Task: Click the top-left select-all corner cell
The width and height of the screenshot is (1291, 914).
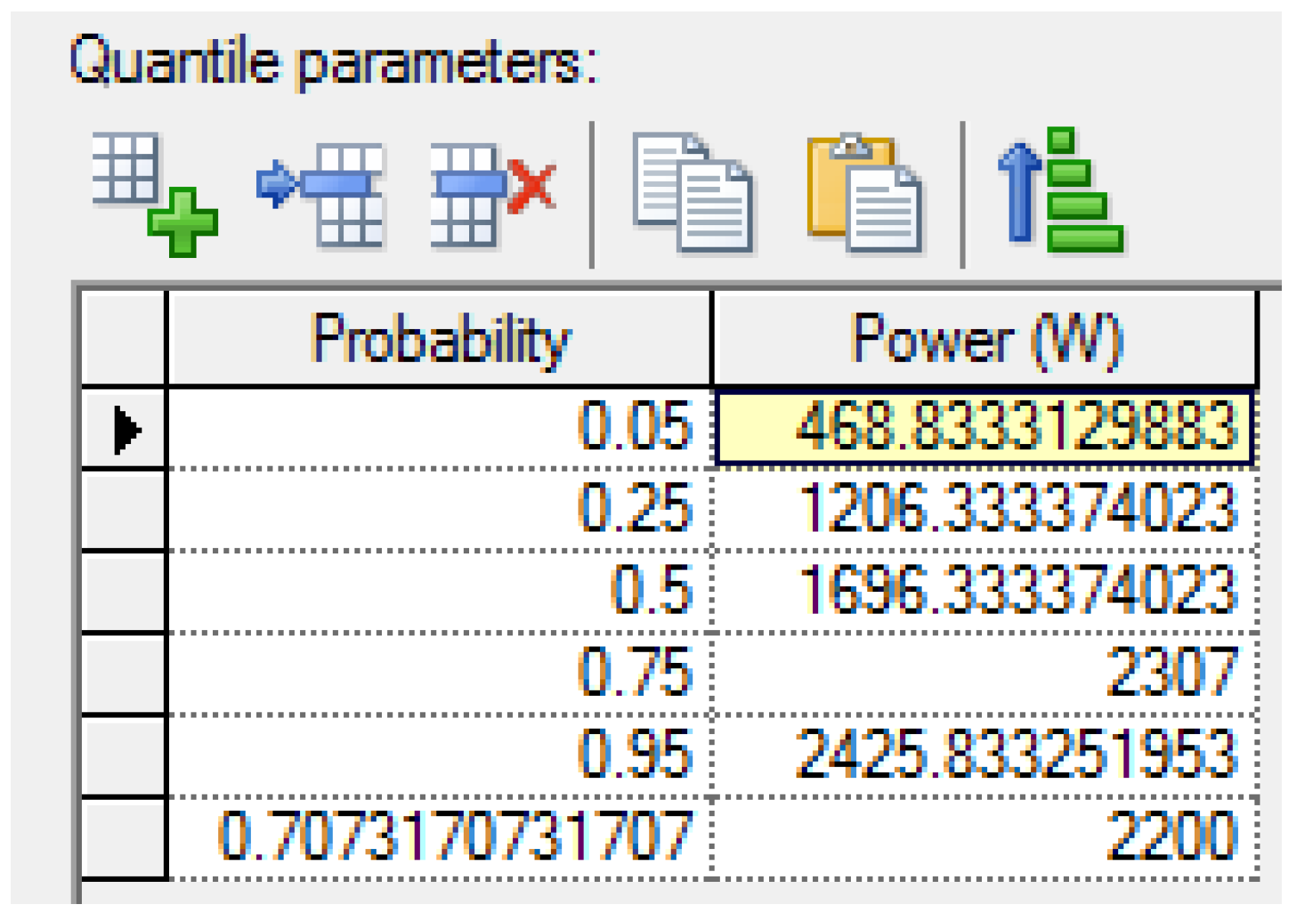Action: (x=124, y=339)
